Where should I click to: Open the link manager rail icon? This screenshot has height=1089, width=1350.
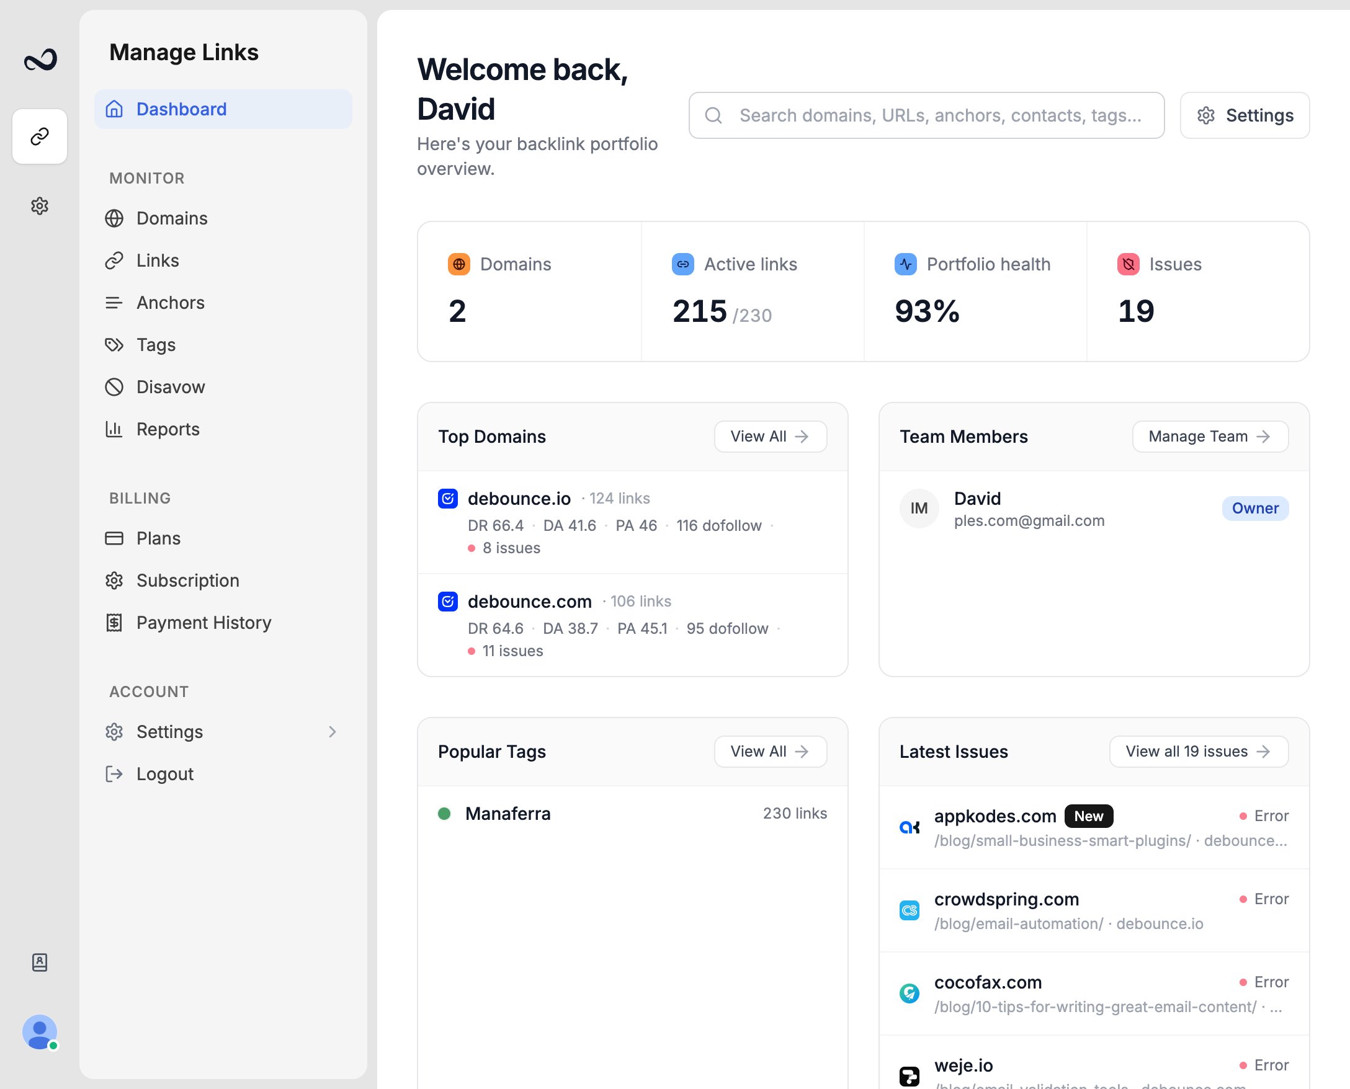[40, 136]
